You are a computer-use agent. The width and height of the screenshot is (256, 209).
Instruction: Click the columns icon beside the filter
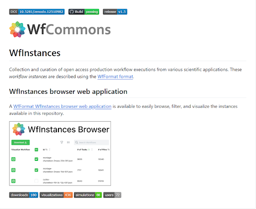68,142
